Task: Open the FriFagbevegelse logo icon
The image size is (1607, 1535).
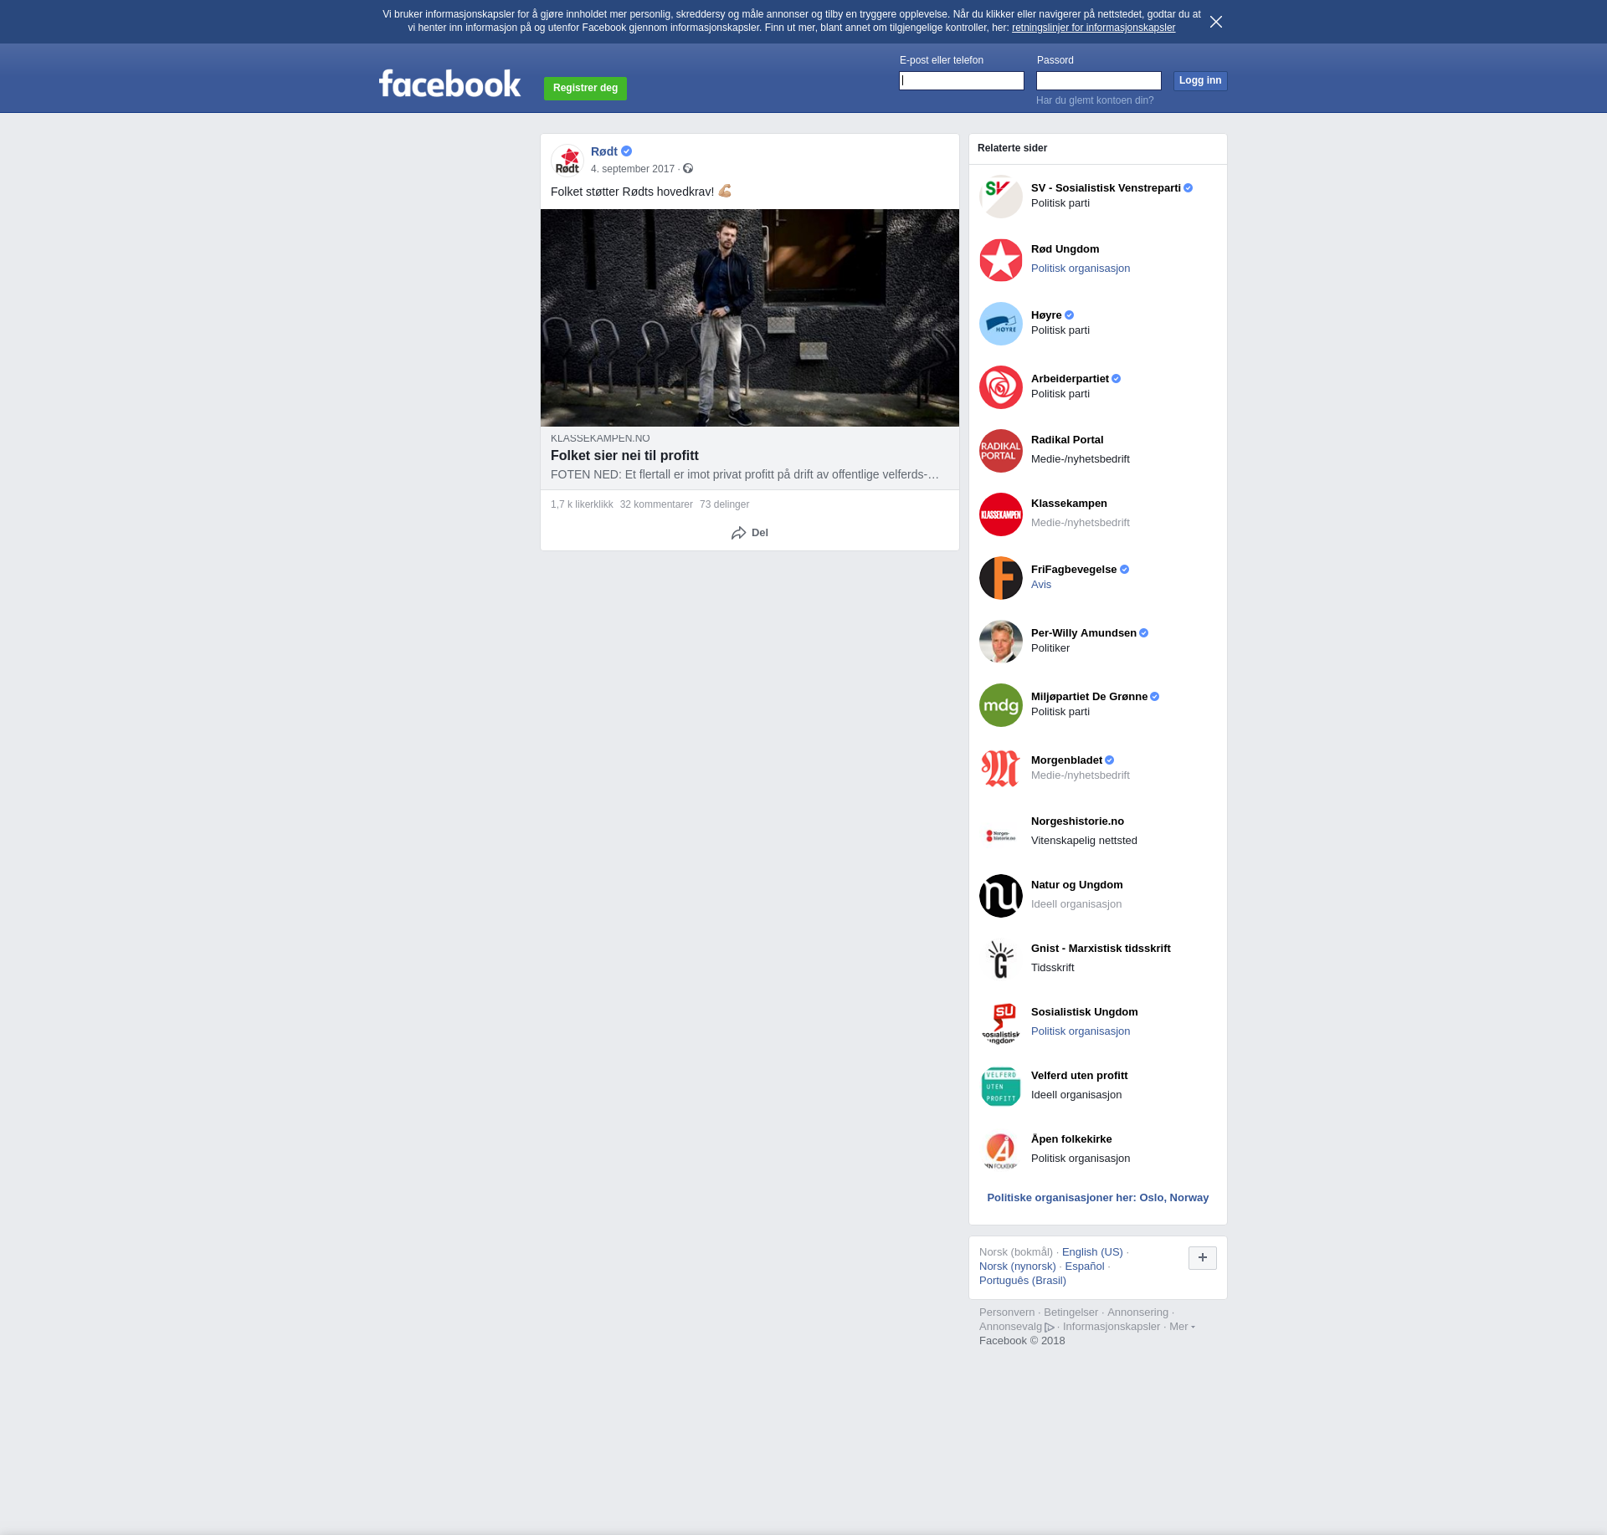Action: (x=1001, y=578)
